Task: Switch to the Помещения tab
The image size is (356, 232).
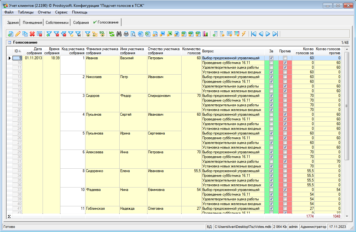Action: (x=33, y=23)
